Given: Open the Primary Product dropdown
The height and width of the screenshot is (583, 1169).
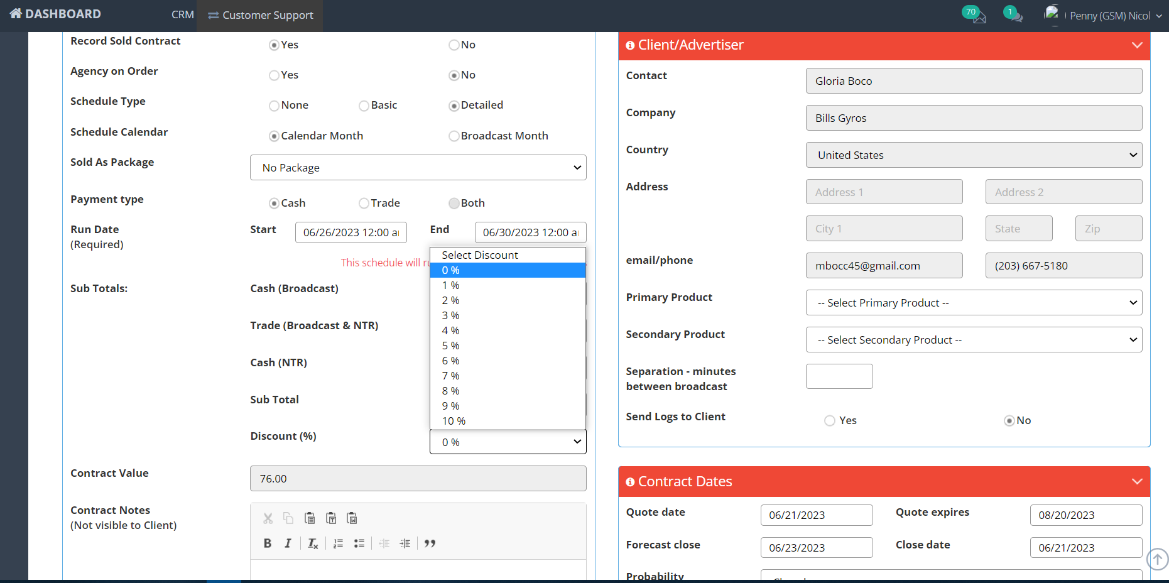Looking at the screenshot, I should tap(974, 303).
